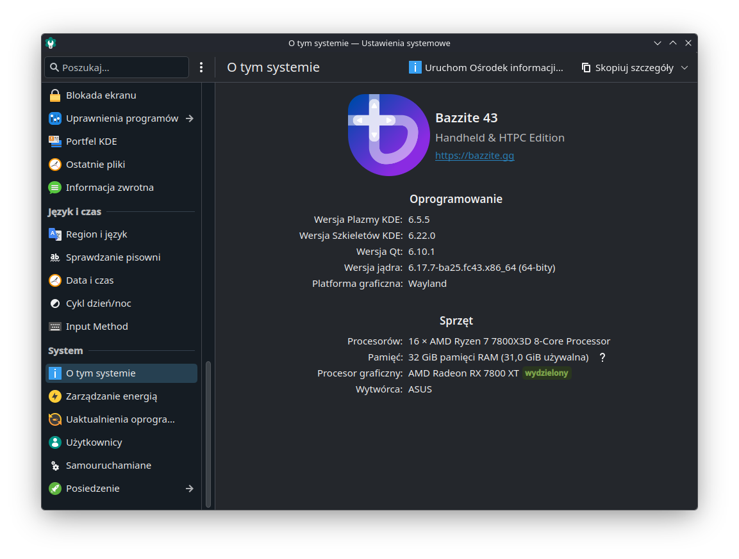The height and width of the screenshot is (559, 739).
Task: Click in the Poszukaj search field
Action: coord(122,67)
